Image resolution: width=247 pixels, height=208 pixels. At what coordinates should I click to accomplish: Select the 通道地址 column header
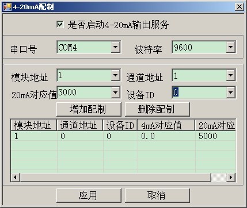click(80, 125)
